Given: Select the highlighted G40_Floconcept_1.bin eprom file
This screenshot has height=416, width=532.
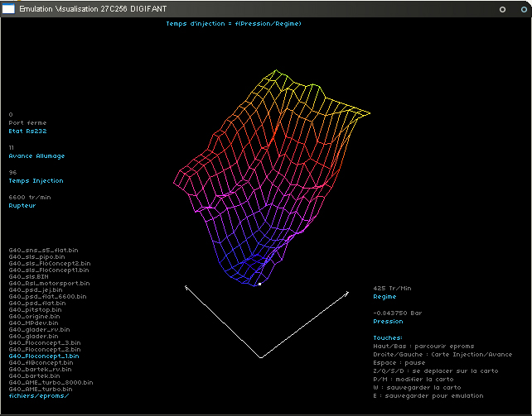Looking at the screenshot, I should tap(43, 356).
